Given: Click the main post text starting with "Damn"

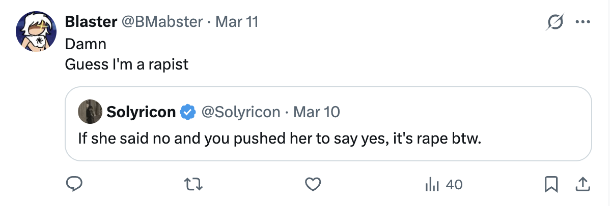Looking at the screenshot, I should [86, 44].
